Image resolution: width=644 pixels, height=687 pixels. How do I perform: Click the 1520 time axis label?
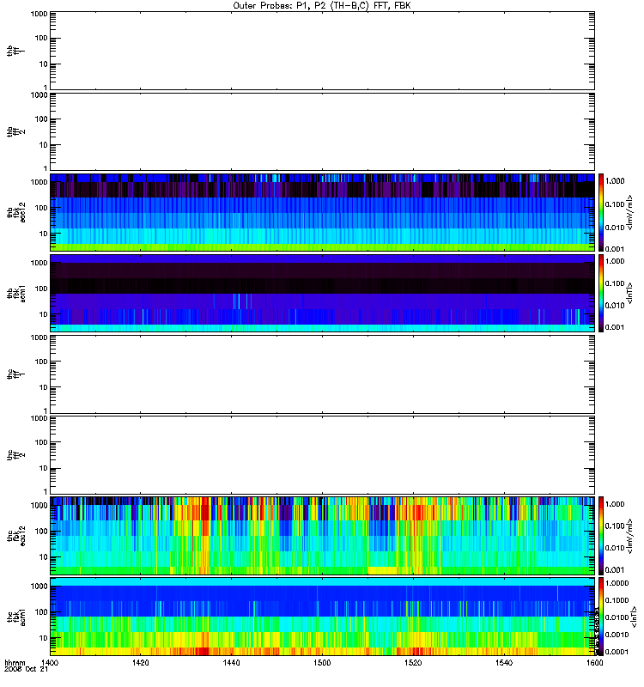pyautogui.click(x=412, y=664)
